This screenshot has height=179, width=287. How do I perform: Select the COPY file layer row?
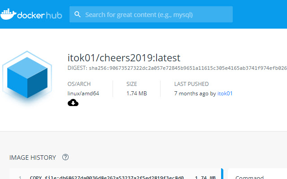pyautogui.click(x=115, y=174)
